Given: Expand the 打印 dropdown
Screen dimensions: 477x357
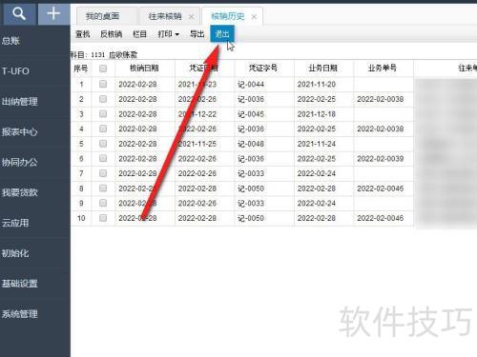Looking at the screenshot, I should (x=169, y=34).
